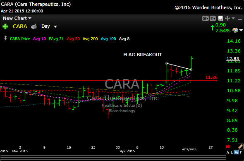Viewport: 244px width, 161px height.
Task: Open the T dropdown button
Action: 213,19
